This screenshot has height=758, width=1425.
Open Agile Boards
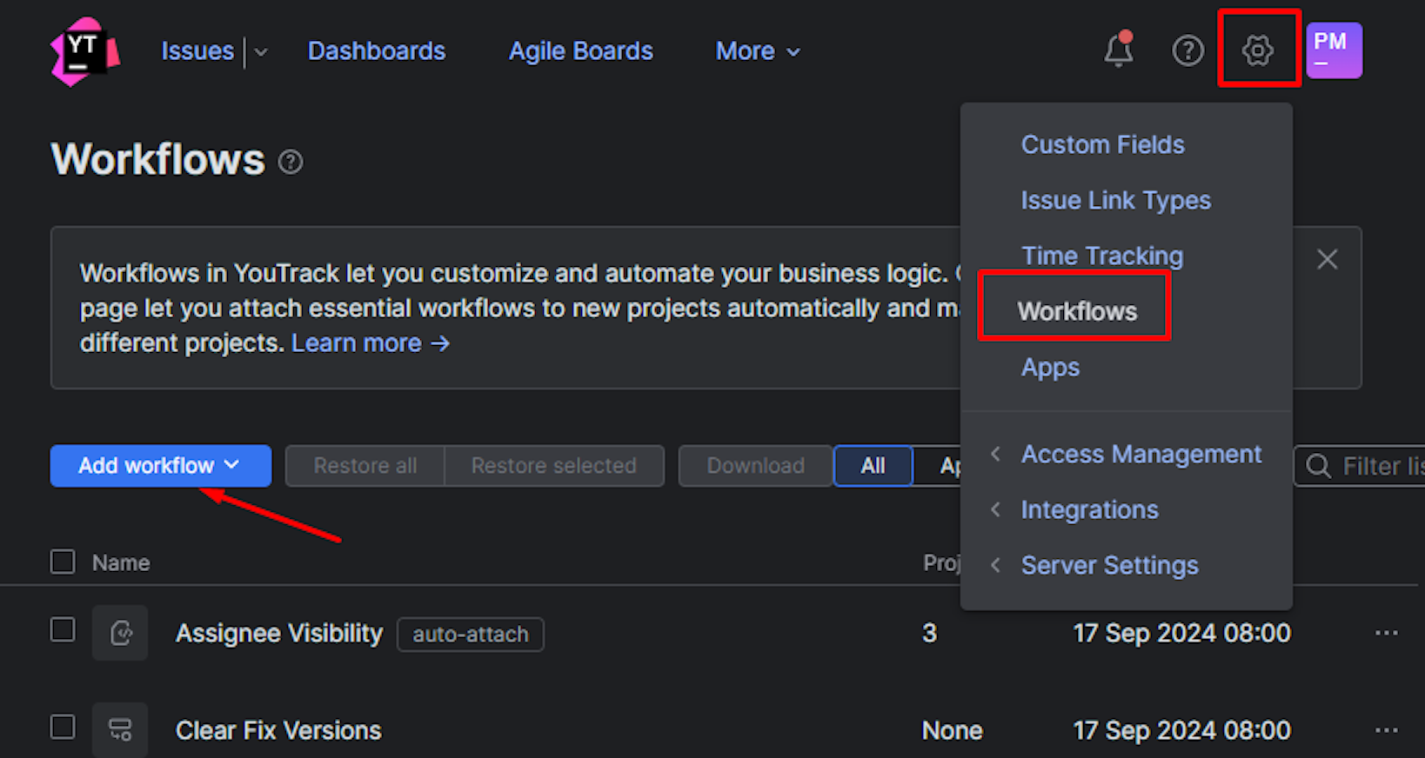click(x=581, y=51)
